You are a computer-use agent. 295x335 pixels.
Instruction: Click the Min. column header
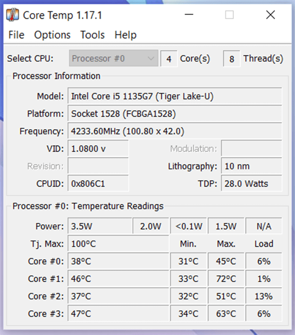point(188,244)
